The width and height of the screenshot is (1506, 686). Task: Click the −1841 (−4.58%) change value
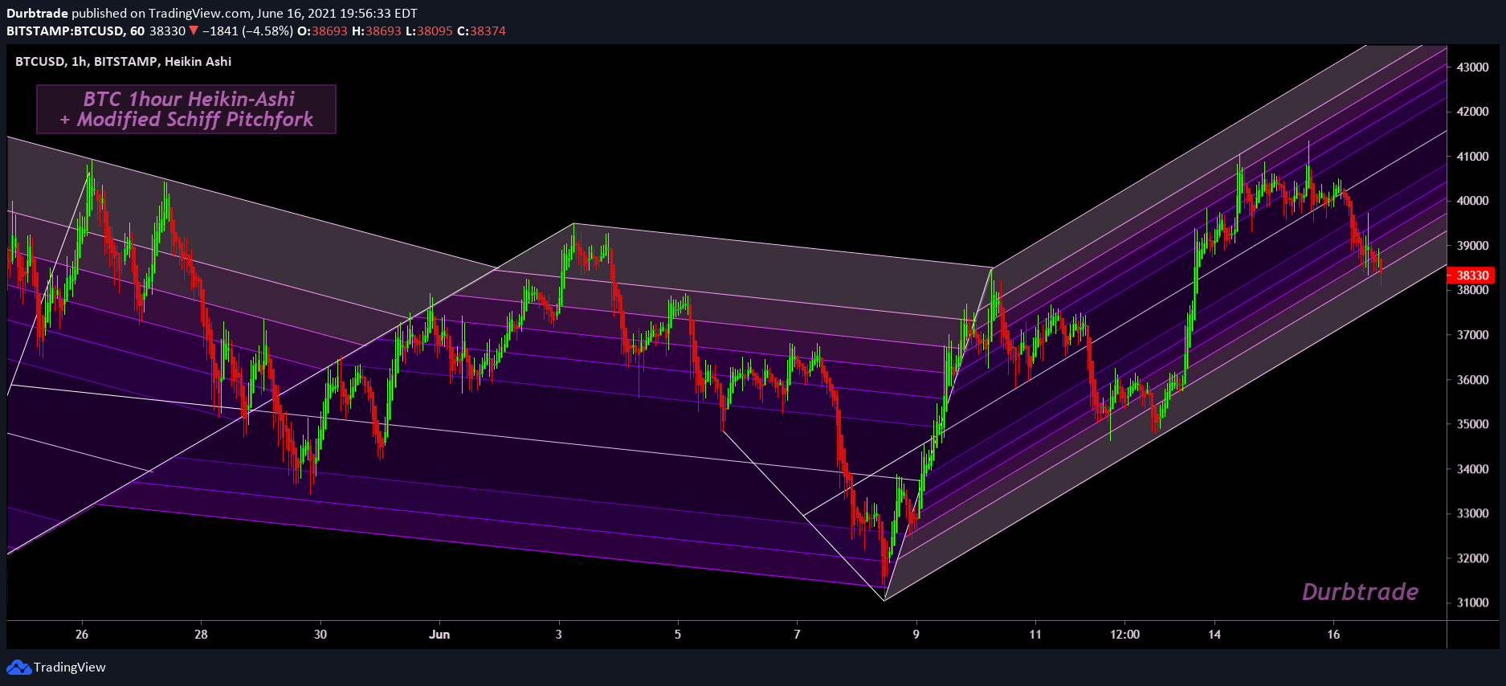[247, 31]
